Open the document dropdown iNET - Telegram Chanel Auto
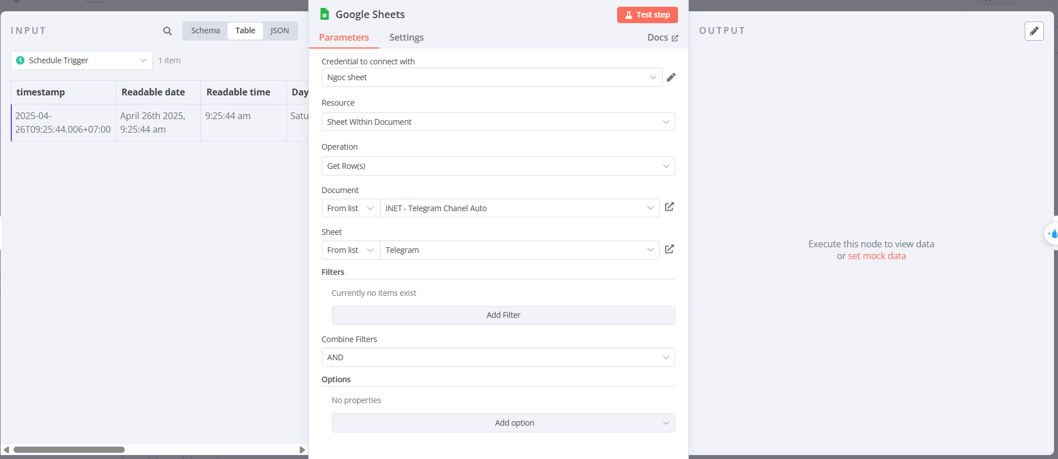The width and height of the screenshot is (1058, 459). click(x=519, y=208)
